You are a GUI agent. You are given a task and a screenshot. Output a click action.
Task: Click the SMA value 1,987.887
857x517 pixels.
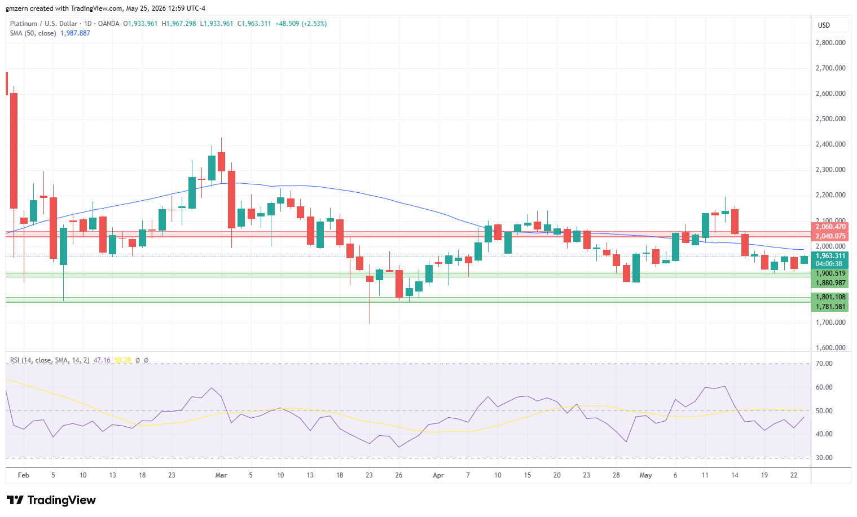(75, 33)
